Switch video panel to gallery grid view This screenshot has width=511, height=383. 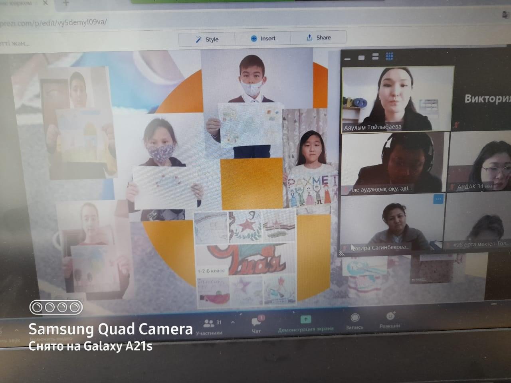click(x=390, y=56)
